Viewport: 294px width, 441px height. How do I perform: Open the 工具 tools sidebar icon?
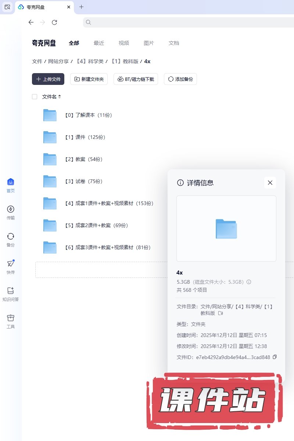pos(10,318)
